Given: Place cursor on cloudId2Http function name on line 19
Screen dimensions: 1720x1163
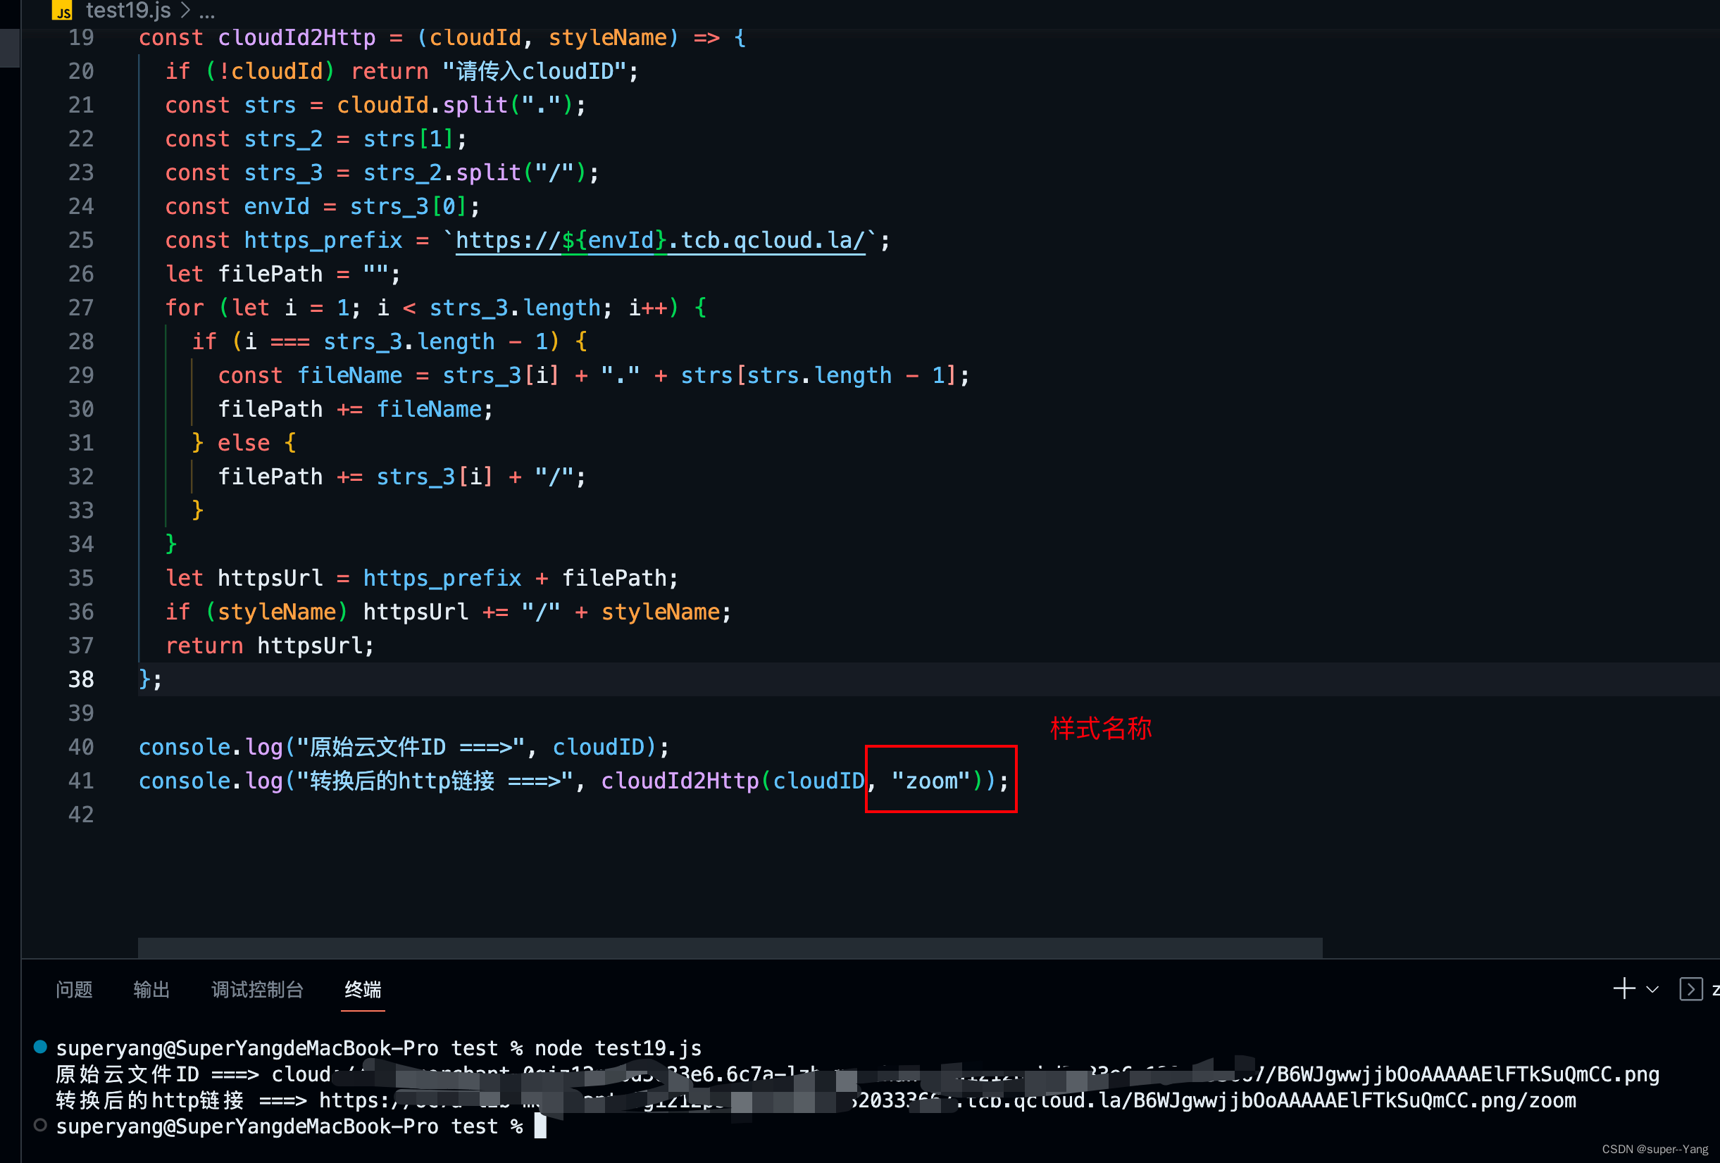Looking at the screenshot, I should tap(297, 38).
